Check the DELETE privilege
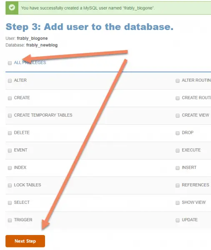The width and height of the screenshot is (211, 250). [x=10, y=133]
